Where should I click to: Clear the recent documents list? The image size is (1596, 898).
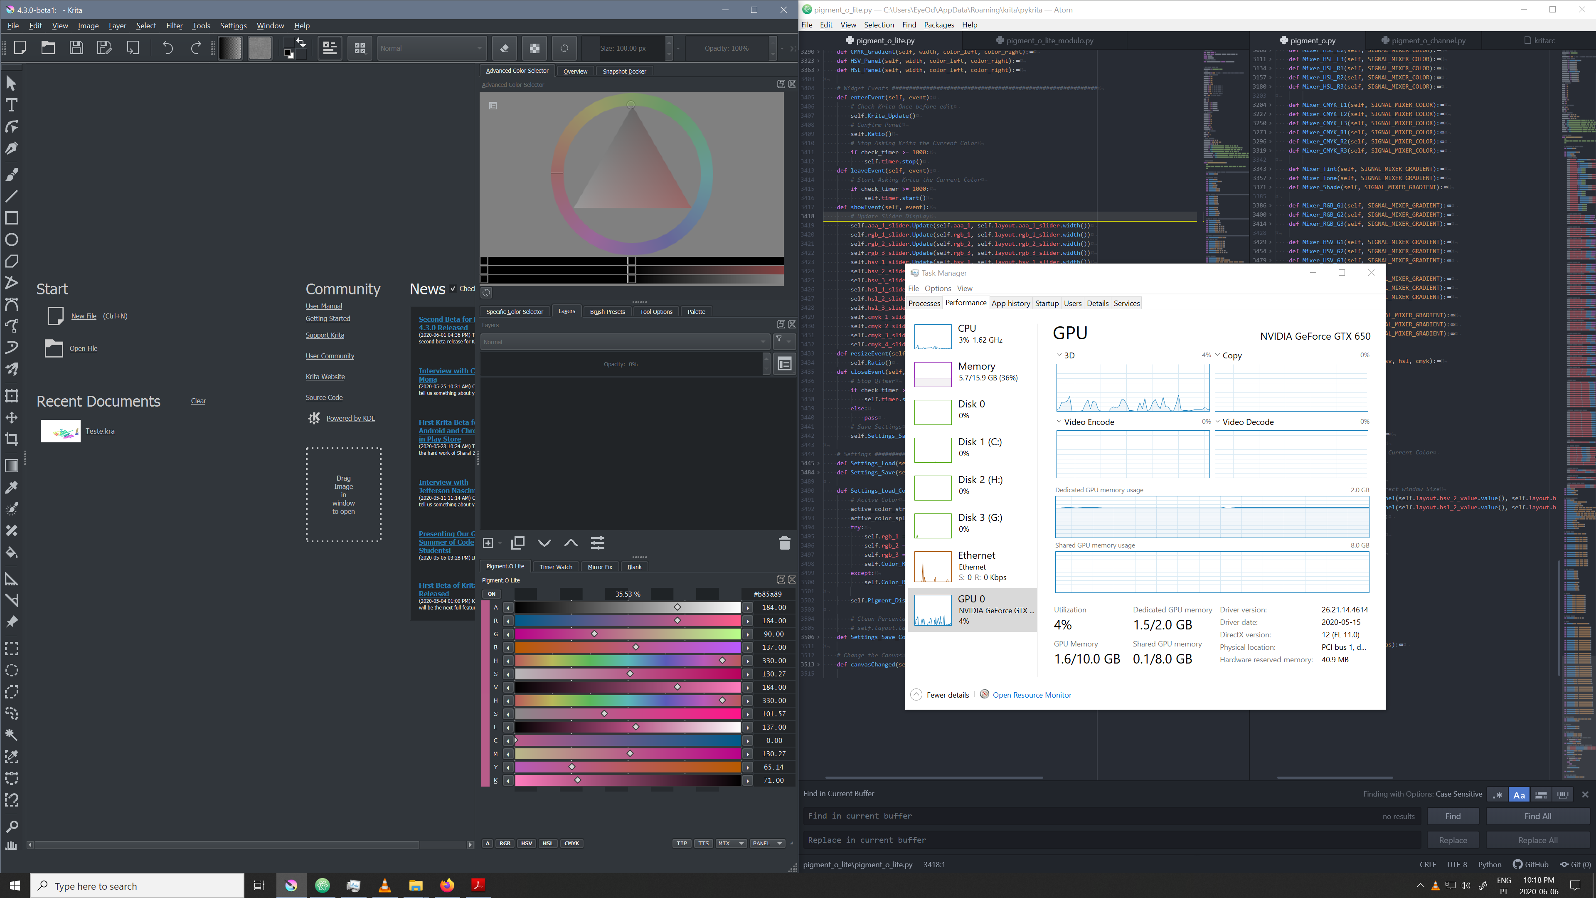tap(198, 401)
